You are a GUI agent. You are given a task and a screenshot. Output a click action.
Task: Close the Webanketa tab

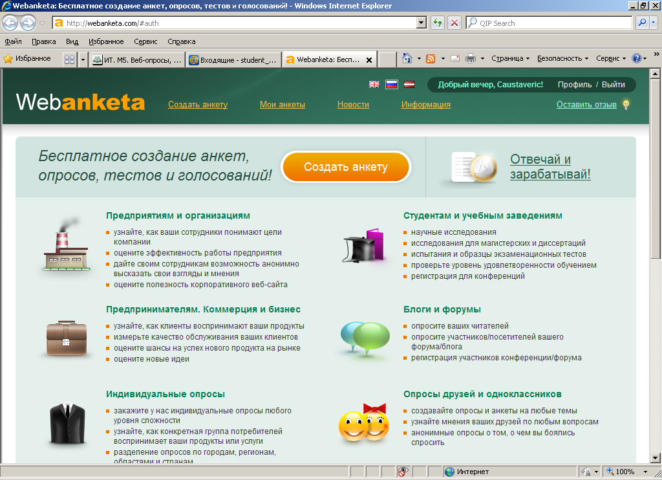tap(369, 60)
